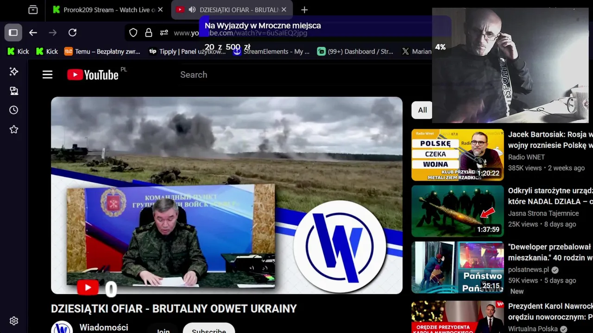
Task: Open Państwo w Państwie video thumbnail
Action: coord(457,267)
